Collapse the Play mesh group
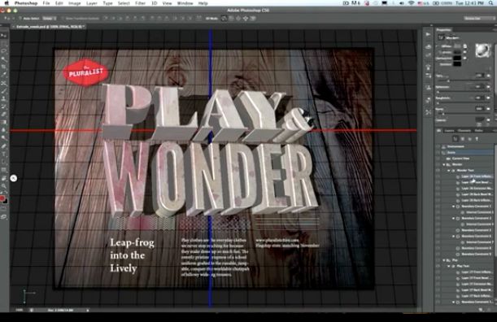497x322 pixels. click(x=444, y=260)
